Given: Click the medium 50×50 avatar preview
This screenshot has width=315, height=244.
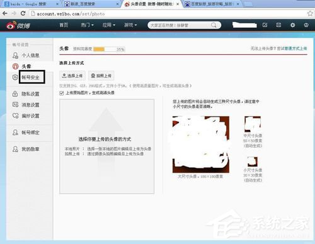Looking at the screenshot, I should click(x=253, y=124).
